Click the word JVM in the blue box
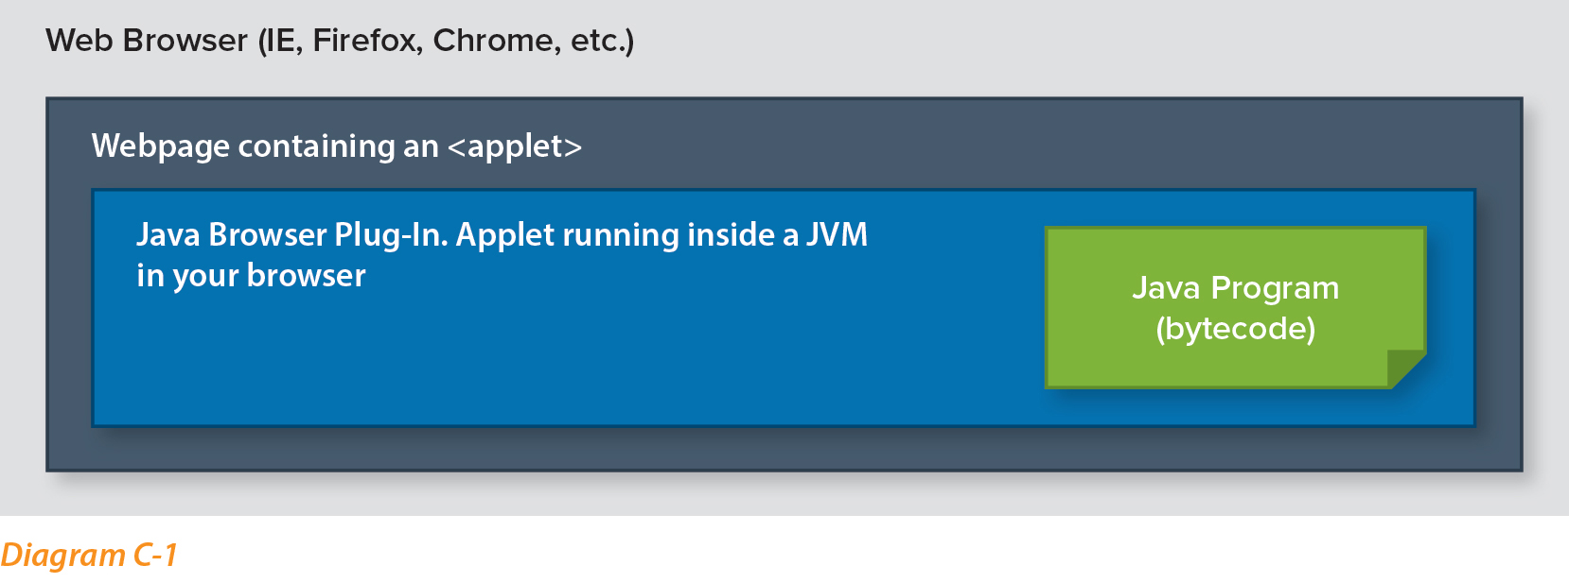 (837, 234)
